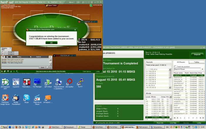Select the notes page tab in table chat panel
The image size is (206, 129).
click(7, 57)
